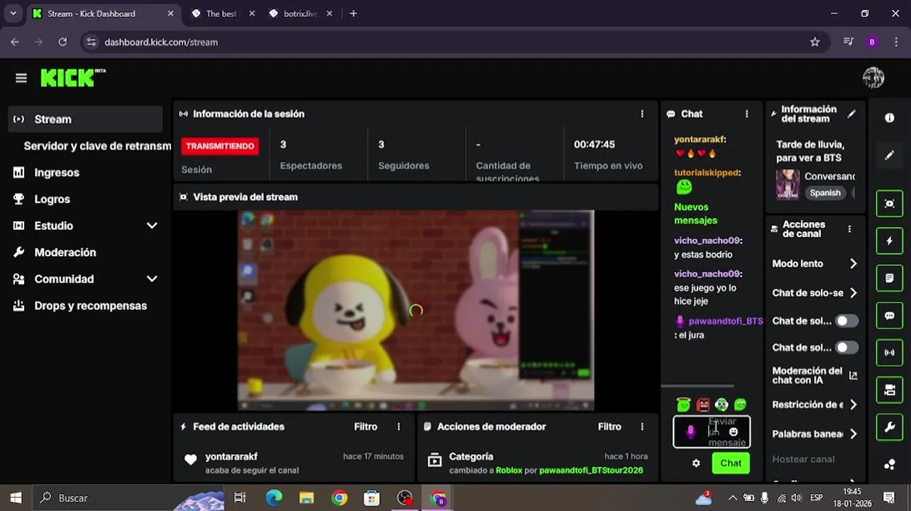911x511 pixels.
Task: Bookmark this page with the star icon
Action: pyautogui.click(x=815, y=42)
